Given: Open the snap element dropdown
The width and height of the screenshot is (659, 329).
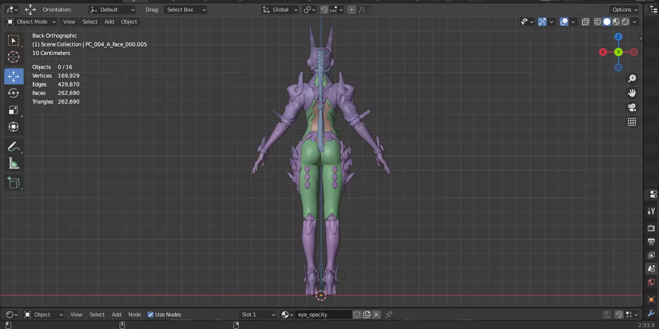Looking at the screenshot, I should pos(336,10).
